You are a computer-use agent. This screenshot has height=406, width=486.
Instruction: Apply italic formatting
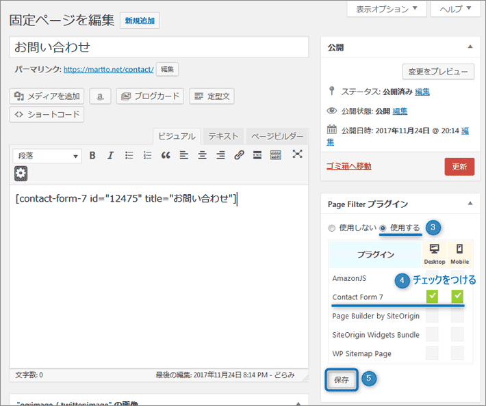(110, 156)
